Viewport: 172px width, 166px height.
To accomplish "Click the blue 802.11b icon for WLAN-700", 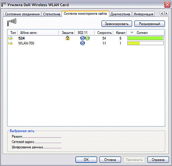I will [83, 43].
